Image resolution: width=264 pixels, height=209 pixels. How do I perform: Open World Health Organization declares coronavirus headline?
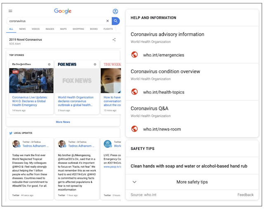[75, 101]
